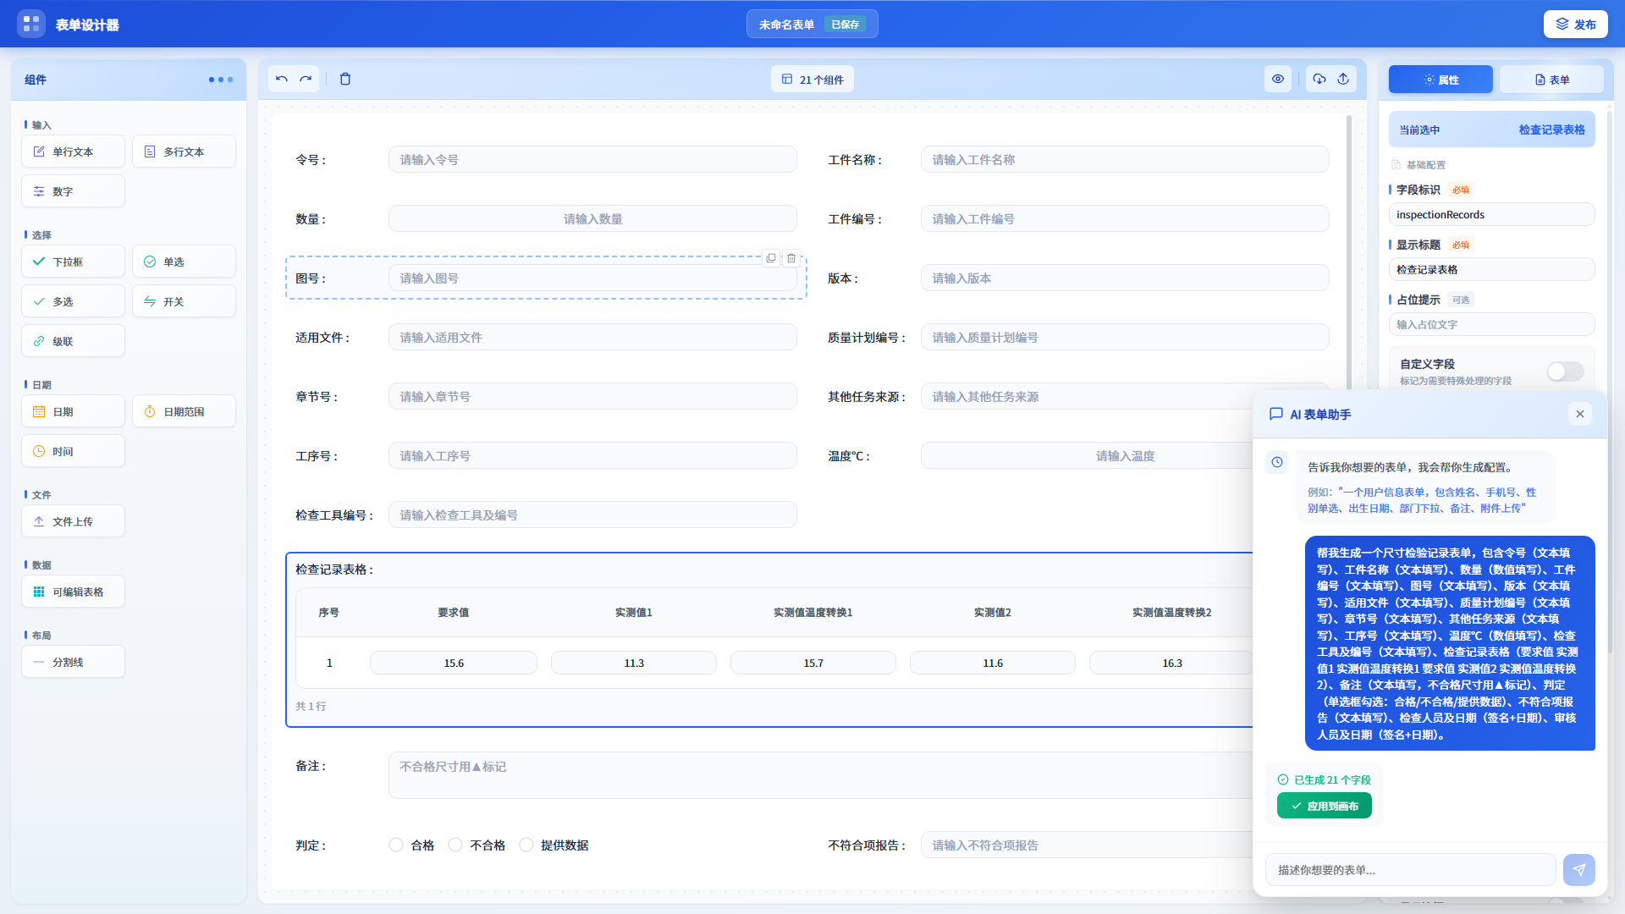The image size is (1625, 914).
Task: Add a 可编辑表格 component
Action: tap(73, 592)
